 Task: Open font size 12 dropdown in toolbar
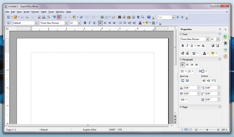(79, 23)
